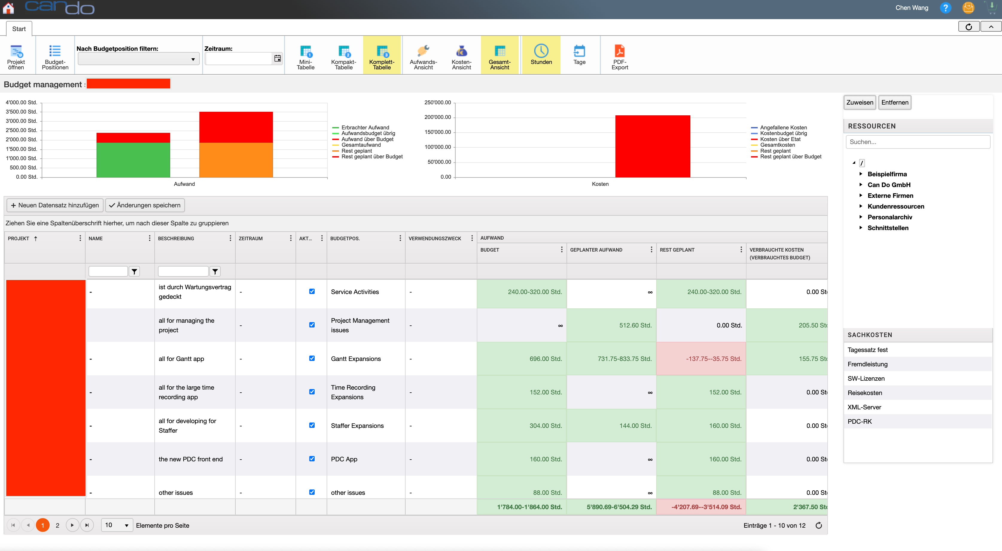Screen dimensions: 1002x551
Task: Open Beschreibung column options menu
Action: tap(230, 238)
